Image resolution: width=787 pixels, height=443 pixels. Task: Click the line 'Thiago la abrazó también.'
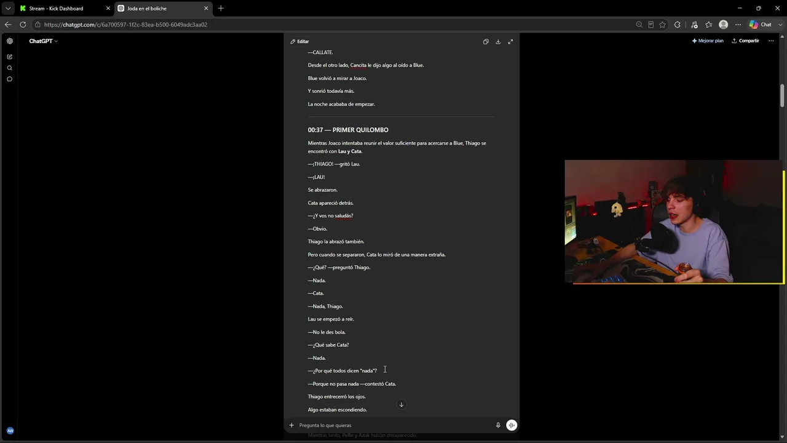(336, 242)
